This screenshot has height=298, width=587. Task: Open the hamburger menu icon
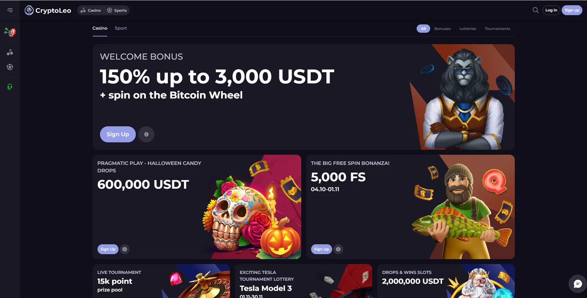10,10
